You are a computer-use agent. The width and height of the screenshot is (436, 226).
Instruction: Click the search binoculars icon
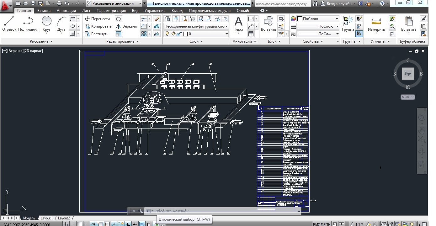316,3
